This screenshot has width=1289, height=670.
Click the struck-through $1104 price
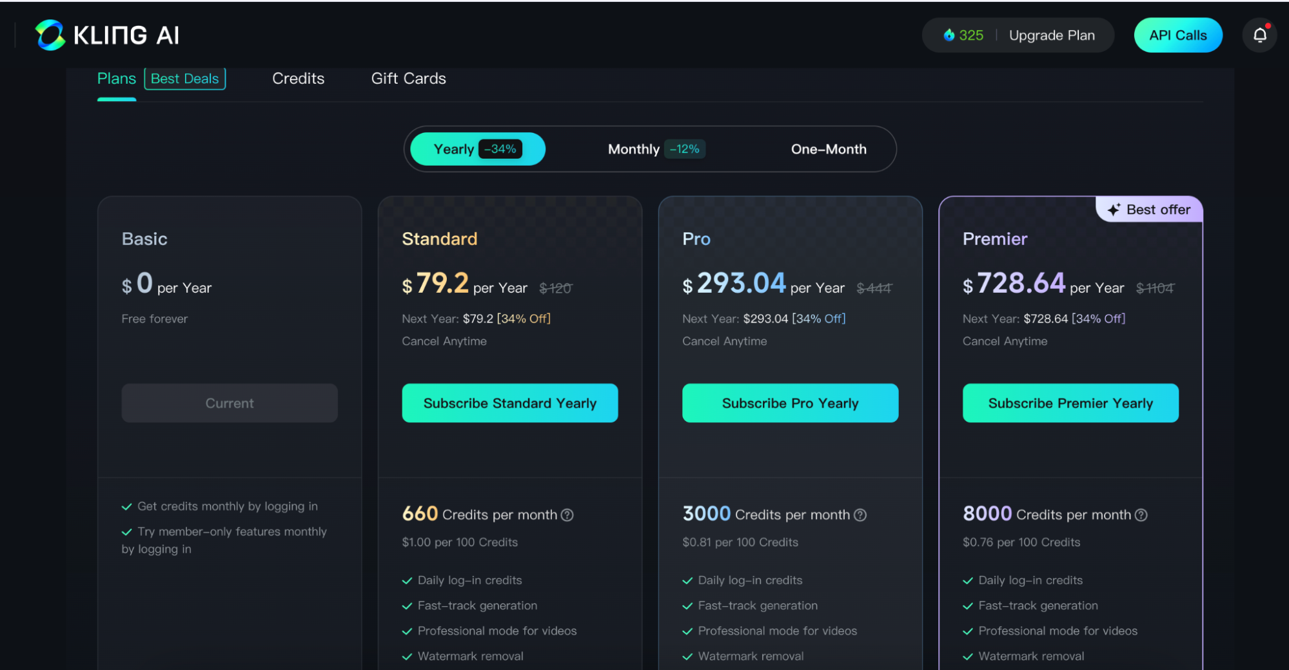pos(1155,288)
